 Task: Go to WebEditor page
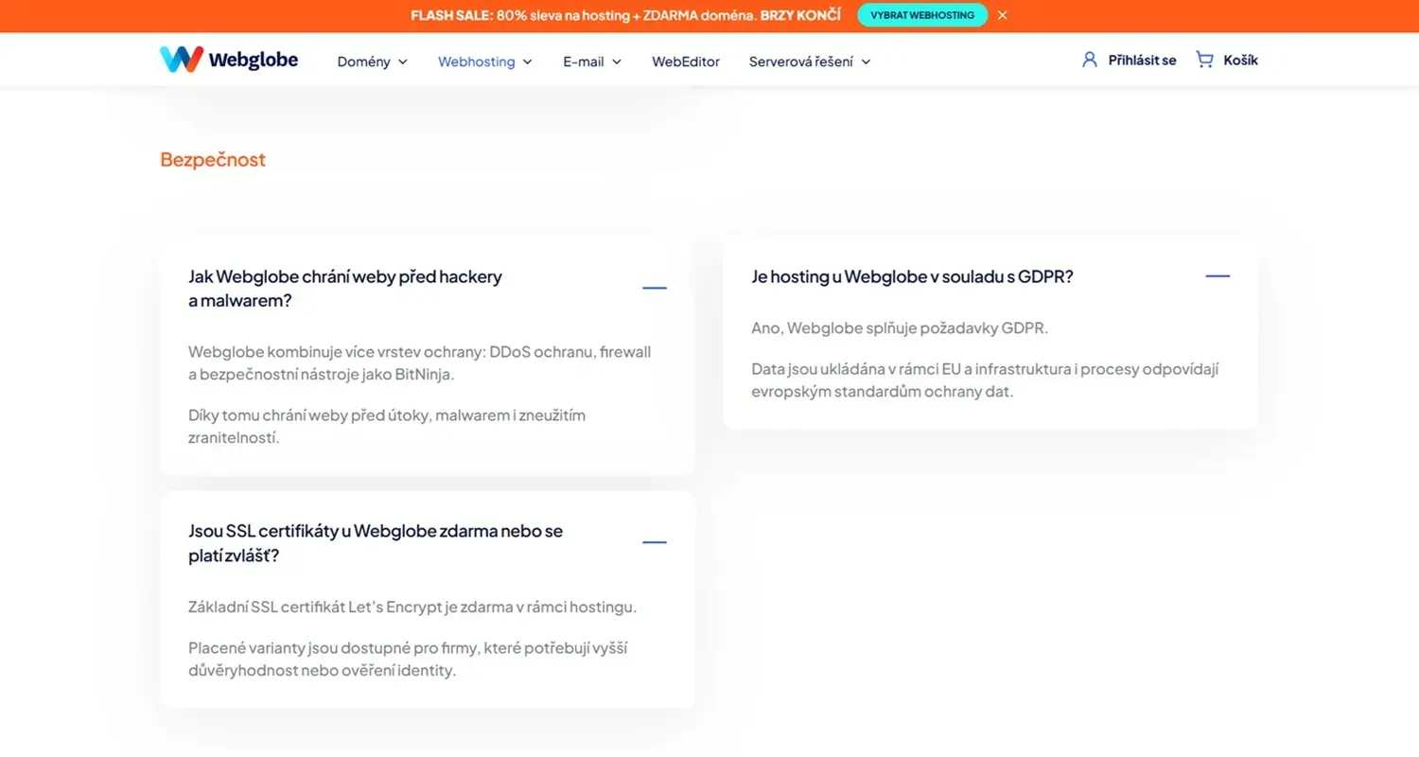pyautogui.click(x=686, y=62)
